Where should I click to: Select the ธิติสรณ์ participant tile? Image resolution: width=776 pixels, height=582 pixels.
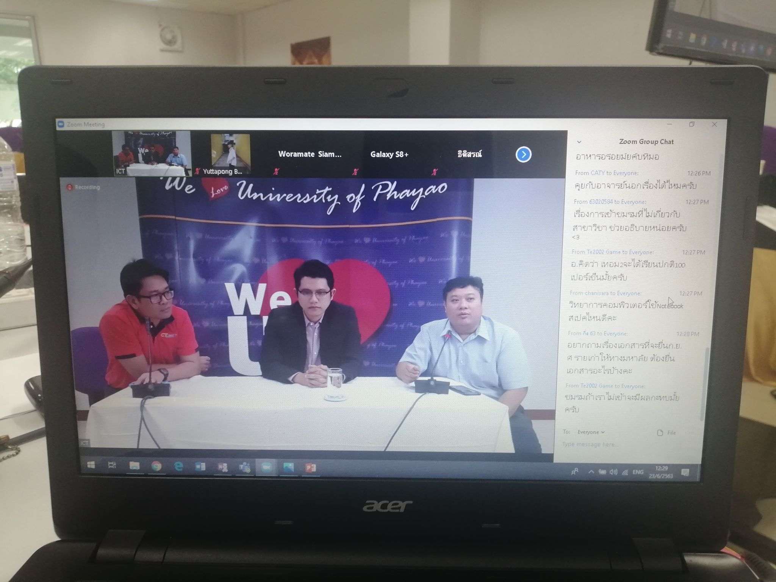469,154
